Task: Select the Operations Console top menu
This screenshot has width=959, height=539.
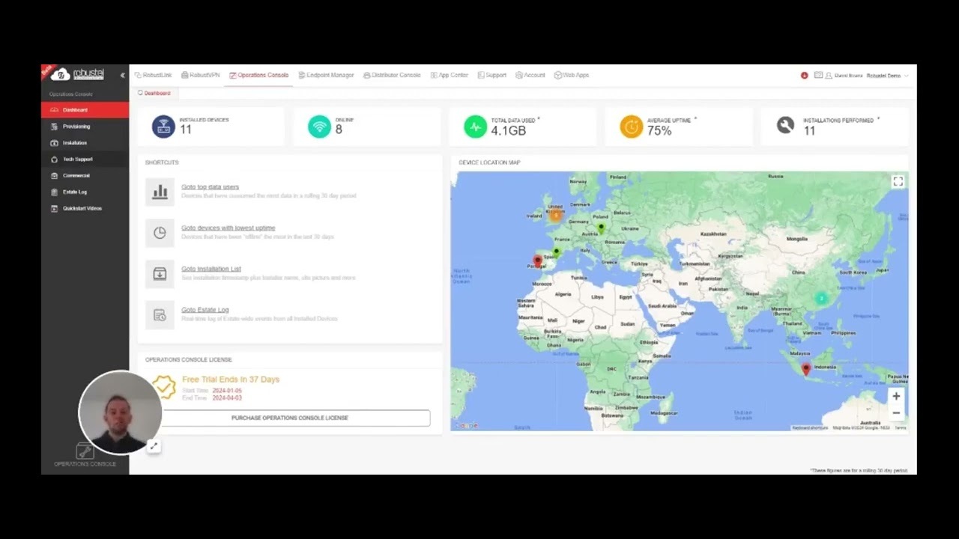Action: pos(259,75)
